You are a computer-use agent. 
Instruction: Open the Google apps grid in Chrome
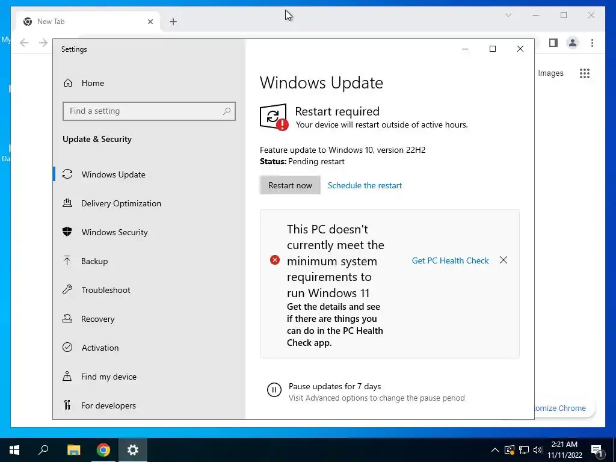tap(585, 73)
